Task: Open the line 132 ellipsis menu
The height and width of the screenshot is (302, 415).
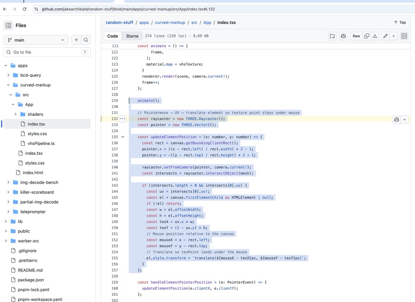Action: [122, 119]
